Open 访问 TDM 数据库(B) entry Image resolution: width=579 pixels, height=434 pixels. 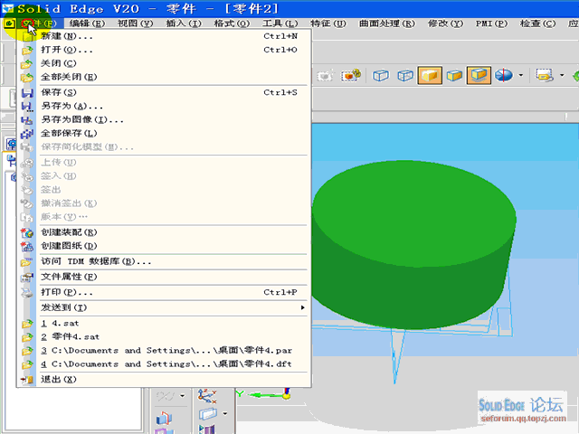pos(165,261)
